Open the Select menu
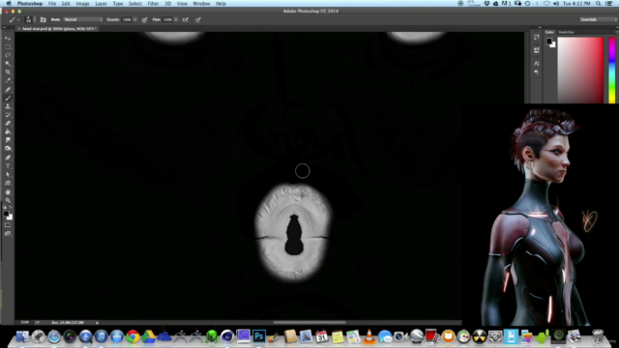Image resolution: width=619 pixels, height=348 pixels. (135, 4)
